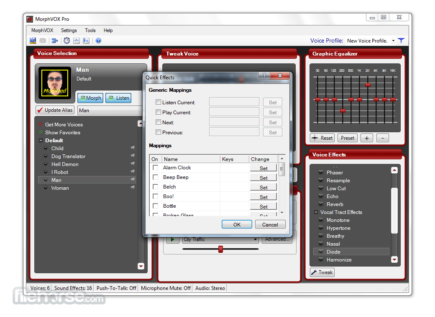
Task: Open the MorphVOX menu
Action: coord(42,30)
